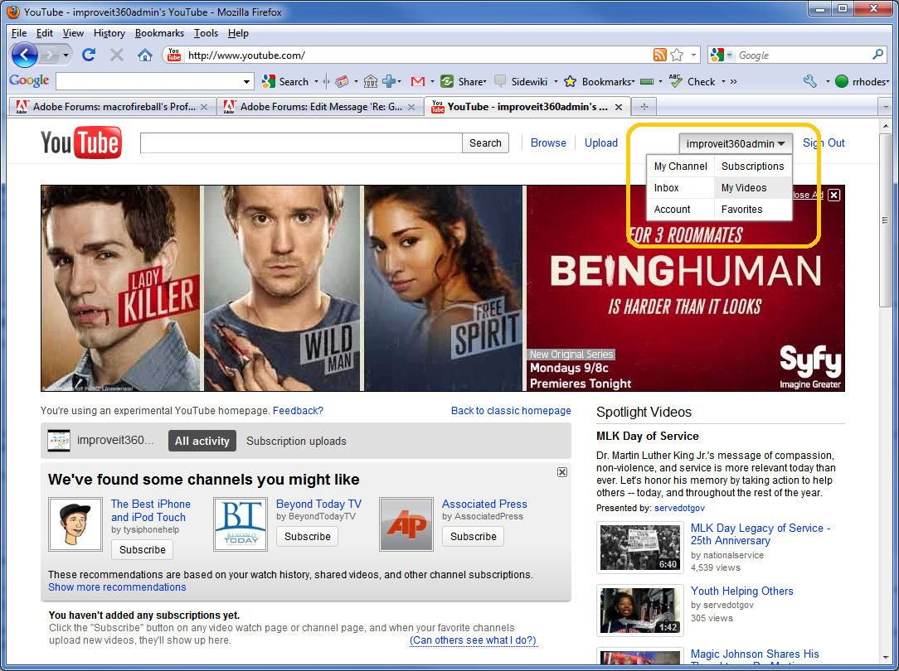Click the Browse link
The width and height of the screenshot is (899, 671).
click(548, 143)
